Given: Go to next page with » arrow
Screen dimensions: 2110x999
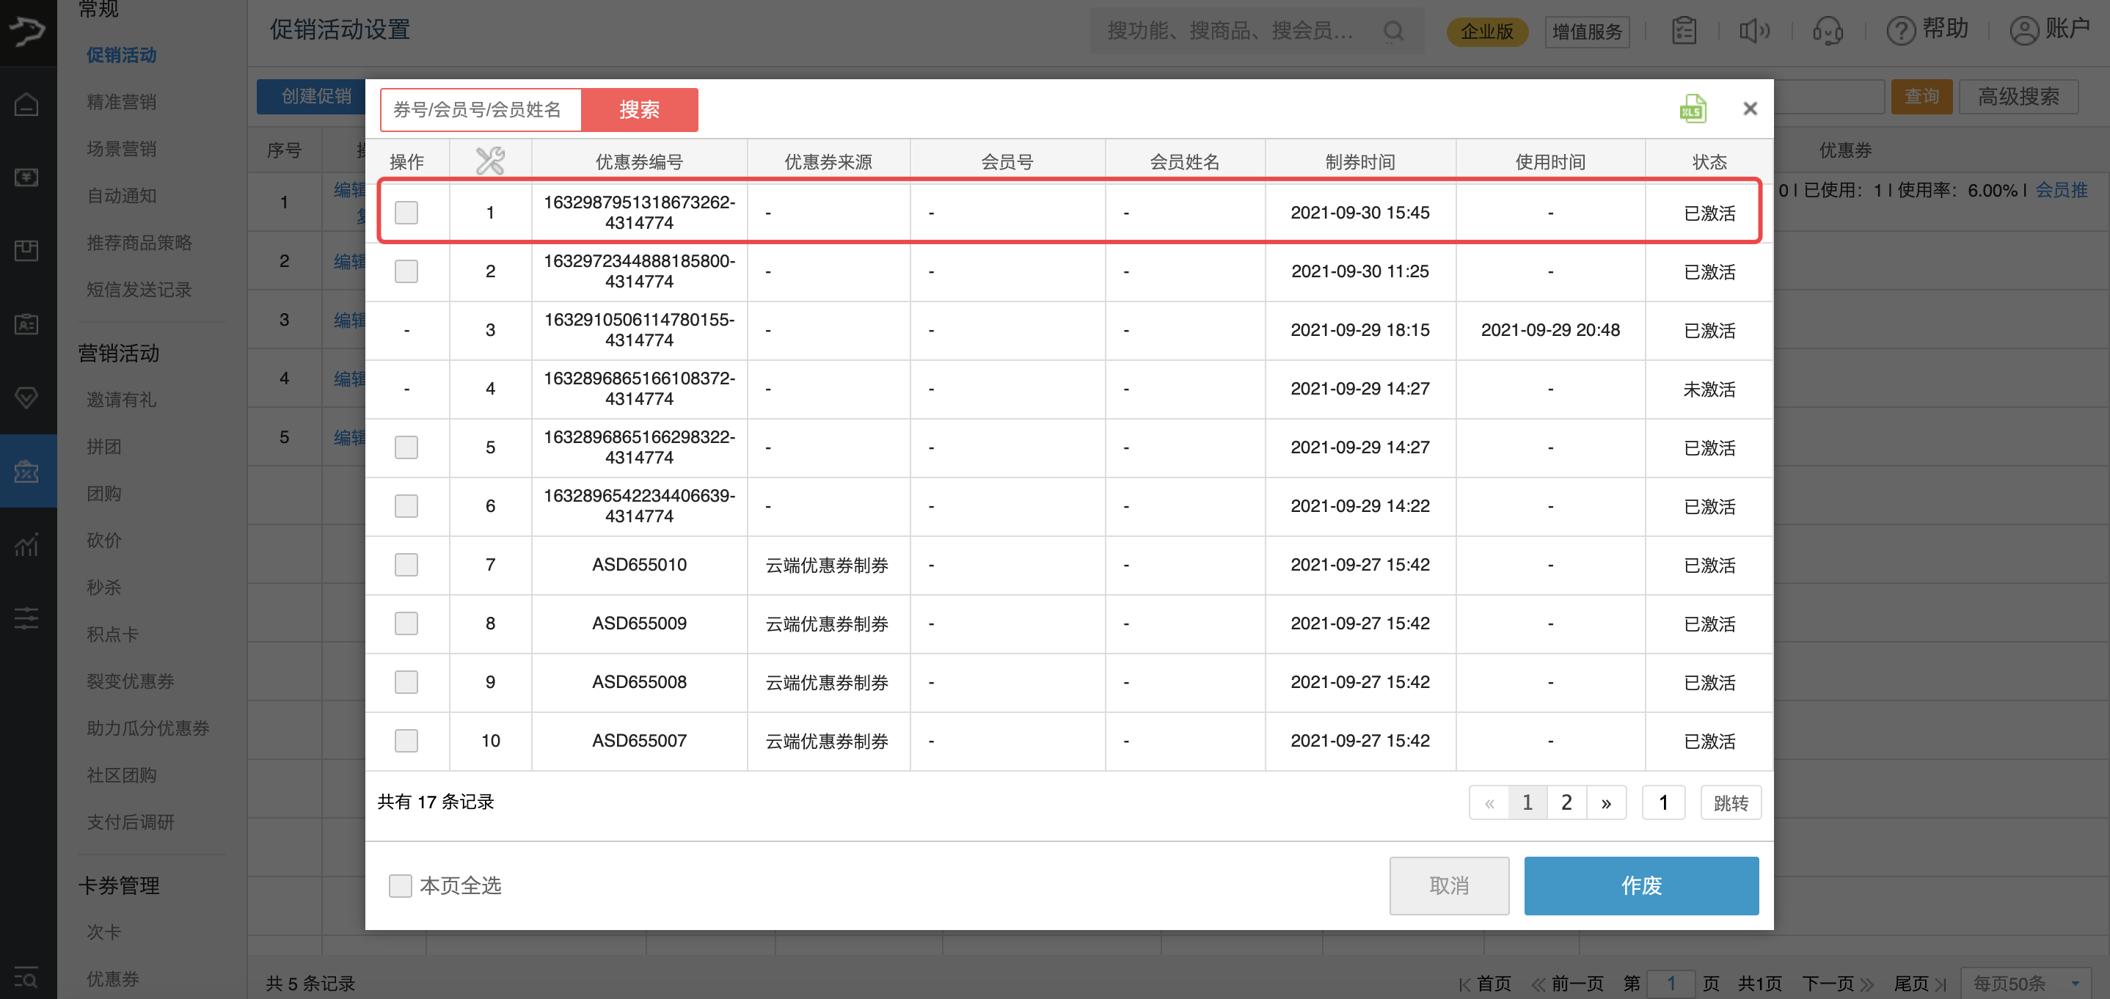Looking at the screenshot, I should (x=1606, y=802).
